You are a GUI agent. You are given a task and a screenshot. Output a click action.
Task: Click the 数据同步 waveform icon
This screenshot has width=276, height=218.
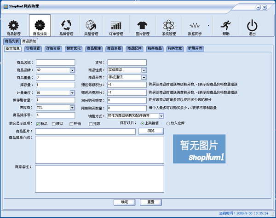(x=195, y=26)
